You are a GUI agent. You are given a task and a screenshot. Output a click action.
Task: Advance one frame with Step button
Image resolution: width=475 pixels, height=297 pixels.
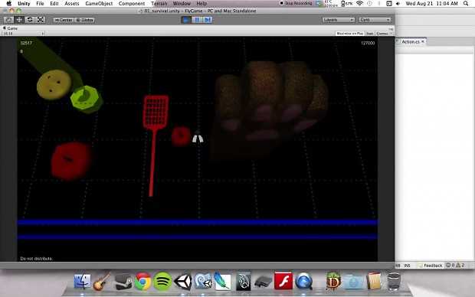[208, 20]
